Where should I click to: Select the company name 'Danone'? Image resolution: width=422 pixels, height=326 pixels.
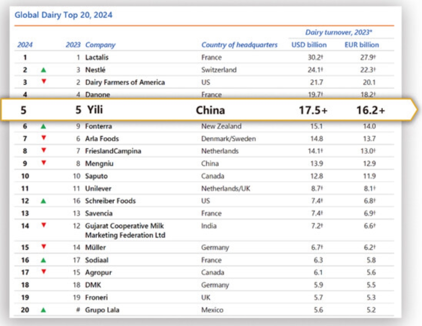[98, 95]
